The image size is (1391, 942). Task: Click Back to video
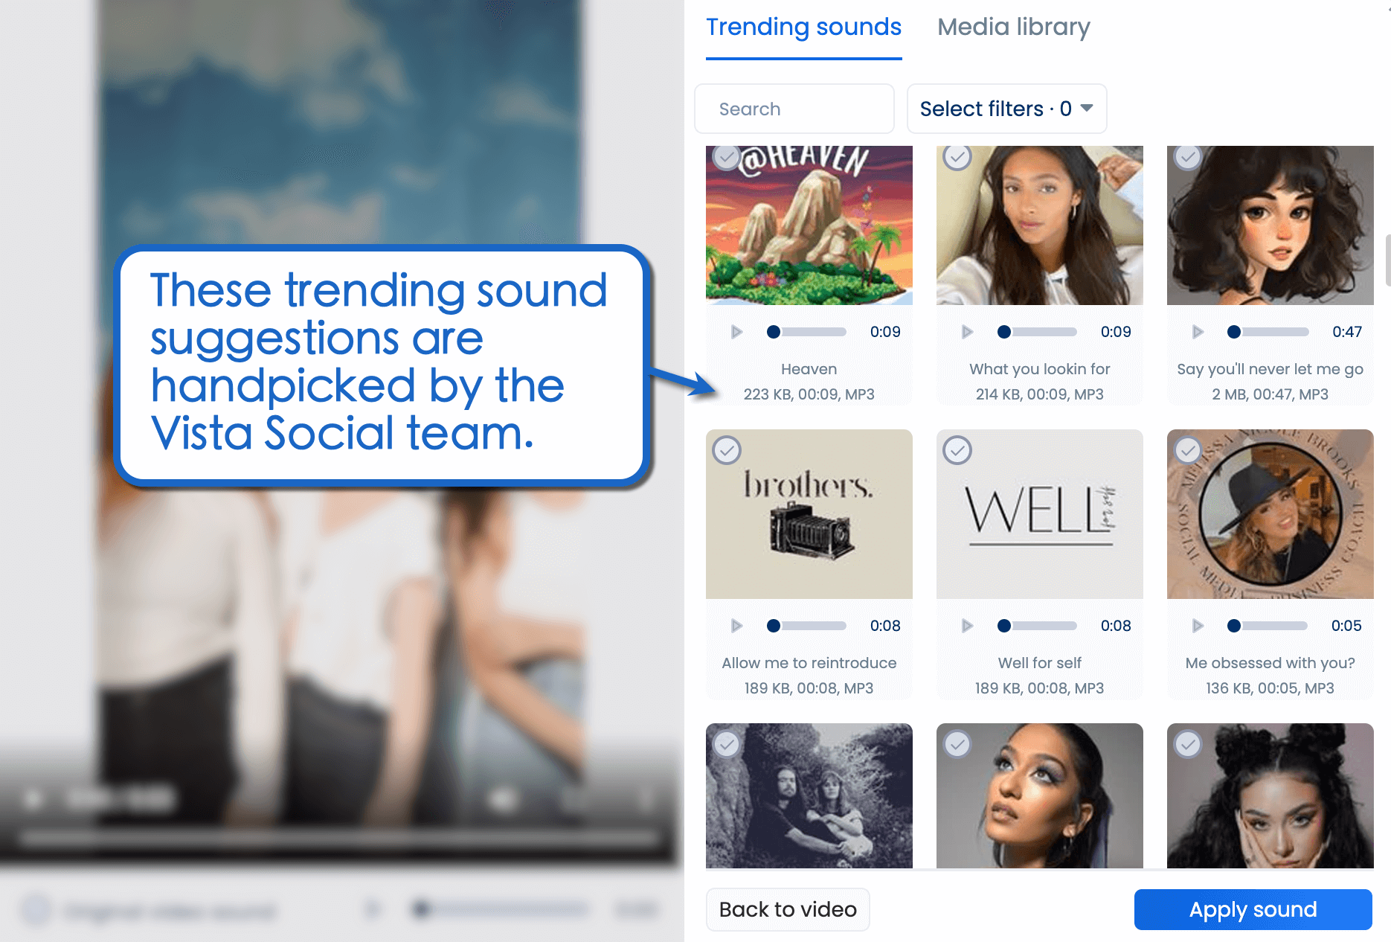[x=787, y=909]
